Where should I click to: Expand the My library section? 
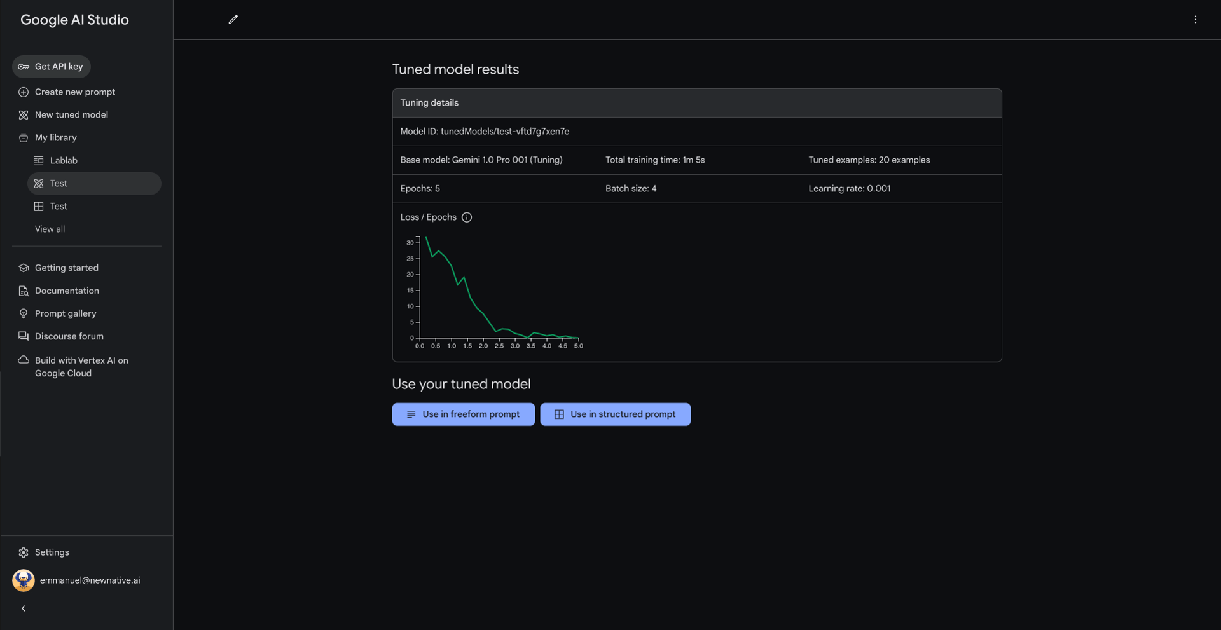55,138
